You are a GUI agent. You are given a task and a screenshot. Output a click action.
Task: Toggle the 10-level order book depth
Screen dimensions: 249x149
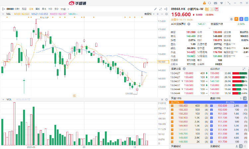(245, 98)
